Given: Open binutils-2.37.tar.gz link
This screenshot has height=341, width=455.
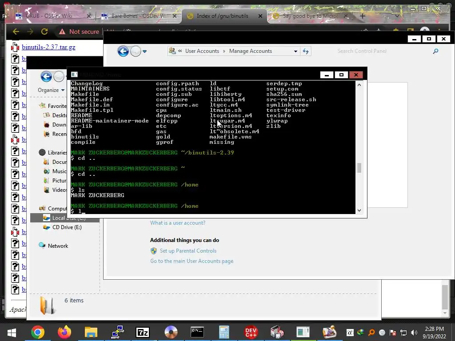Looking at the screenshot, I should tap(48, 47).
